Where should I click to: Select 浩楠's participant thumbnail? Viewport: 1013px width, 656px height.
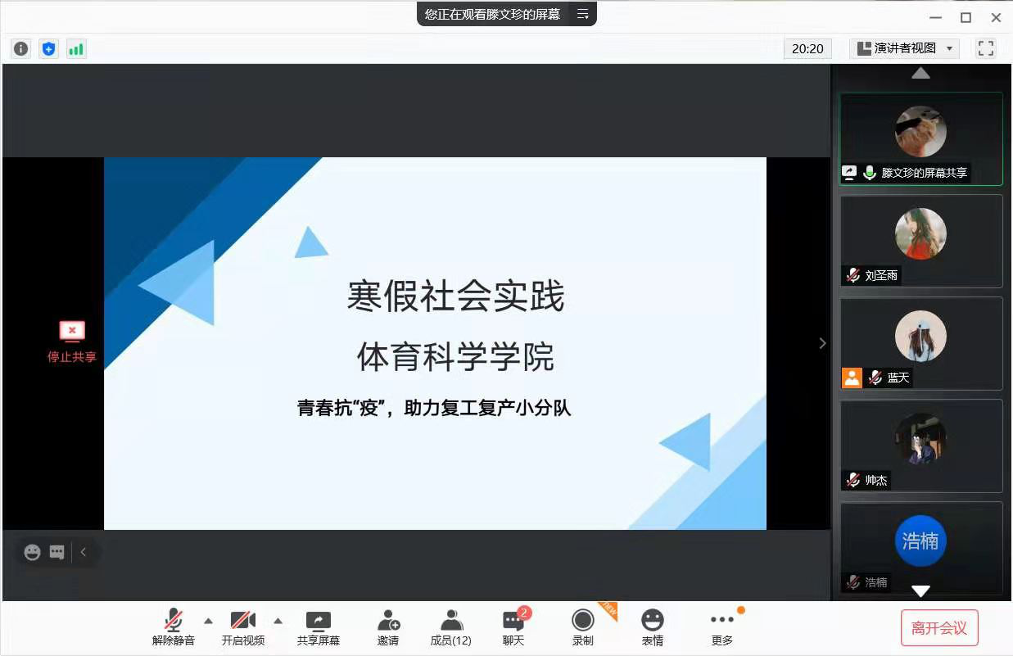pos(920,541)
